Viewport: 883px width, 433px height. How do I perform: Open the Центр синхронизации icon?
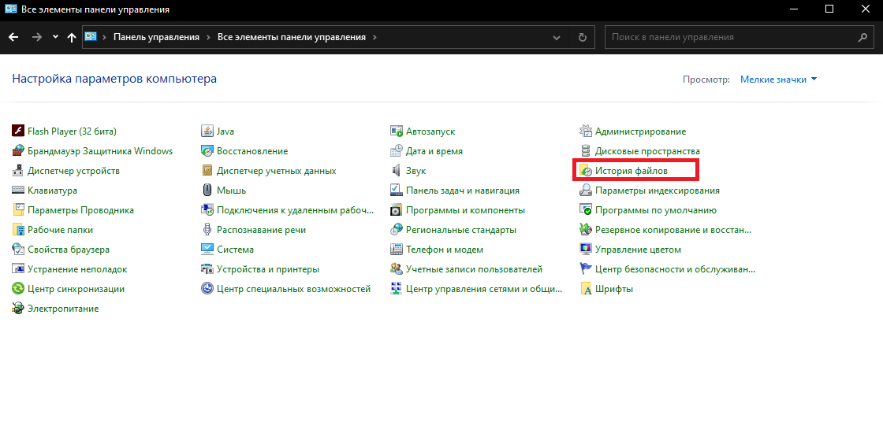18,288
